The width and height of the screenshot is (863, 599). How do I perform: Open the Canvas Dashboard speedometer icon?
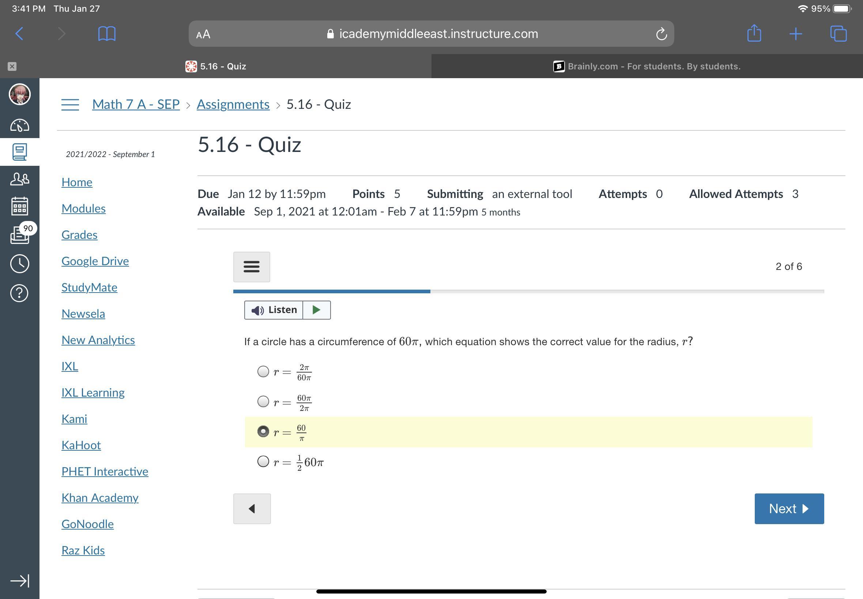19,125
